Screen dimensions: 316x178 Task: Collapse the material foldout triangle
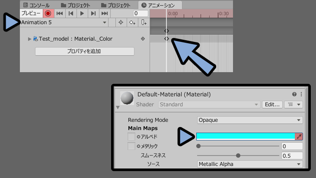click(118, 108)
